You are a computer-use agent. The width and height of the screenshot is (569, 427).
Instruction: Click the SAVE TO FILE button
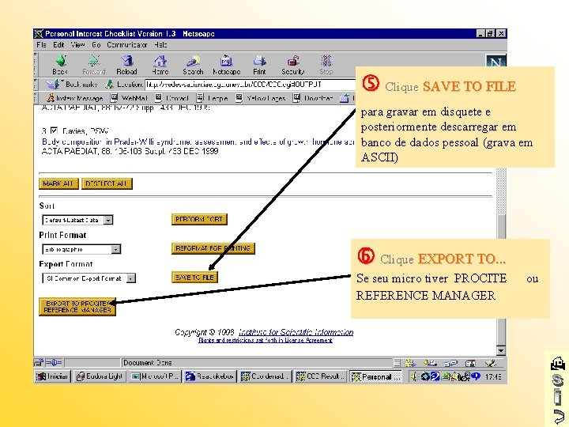point(194,278)
